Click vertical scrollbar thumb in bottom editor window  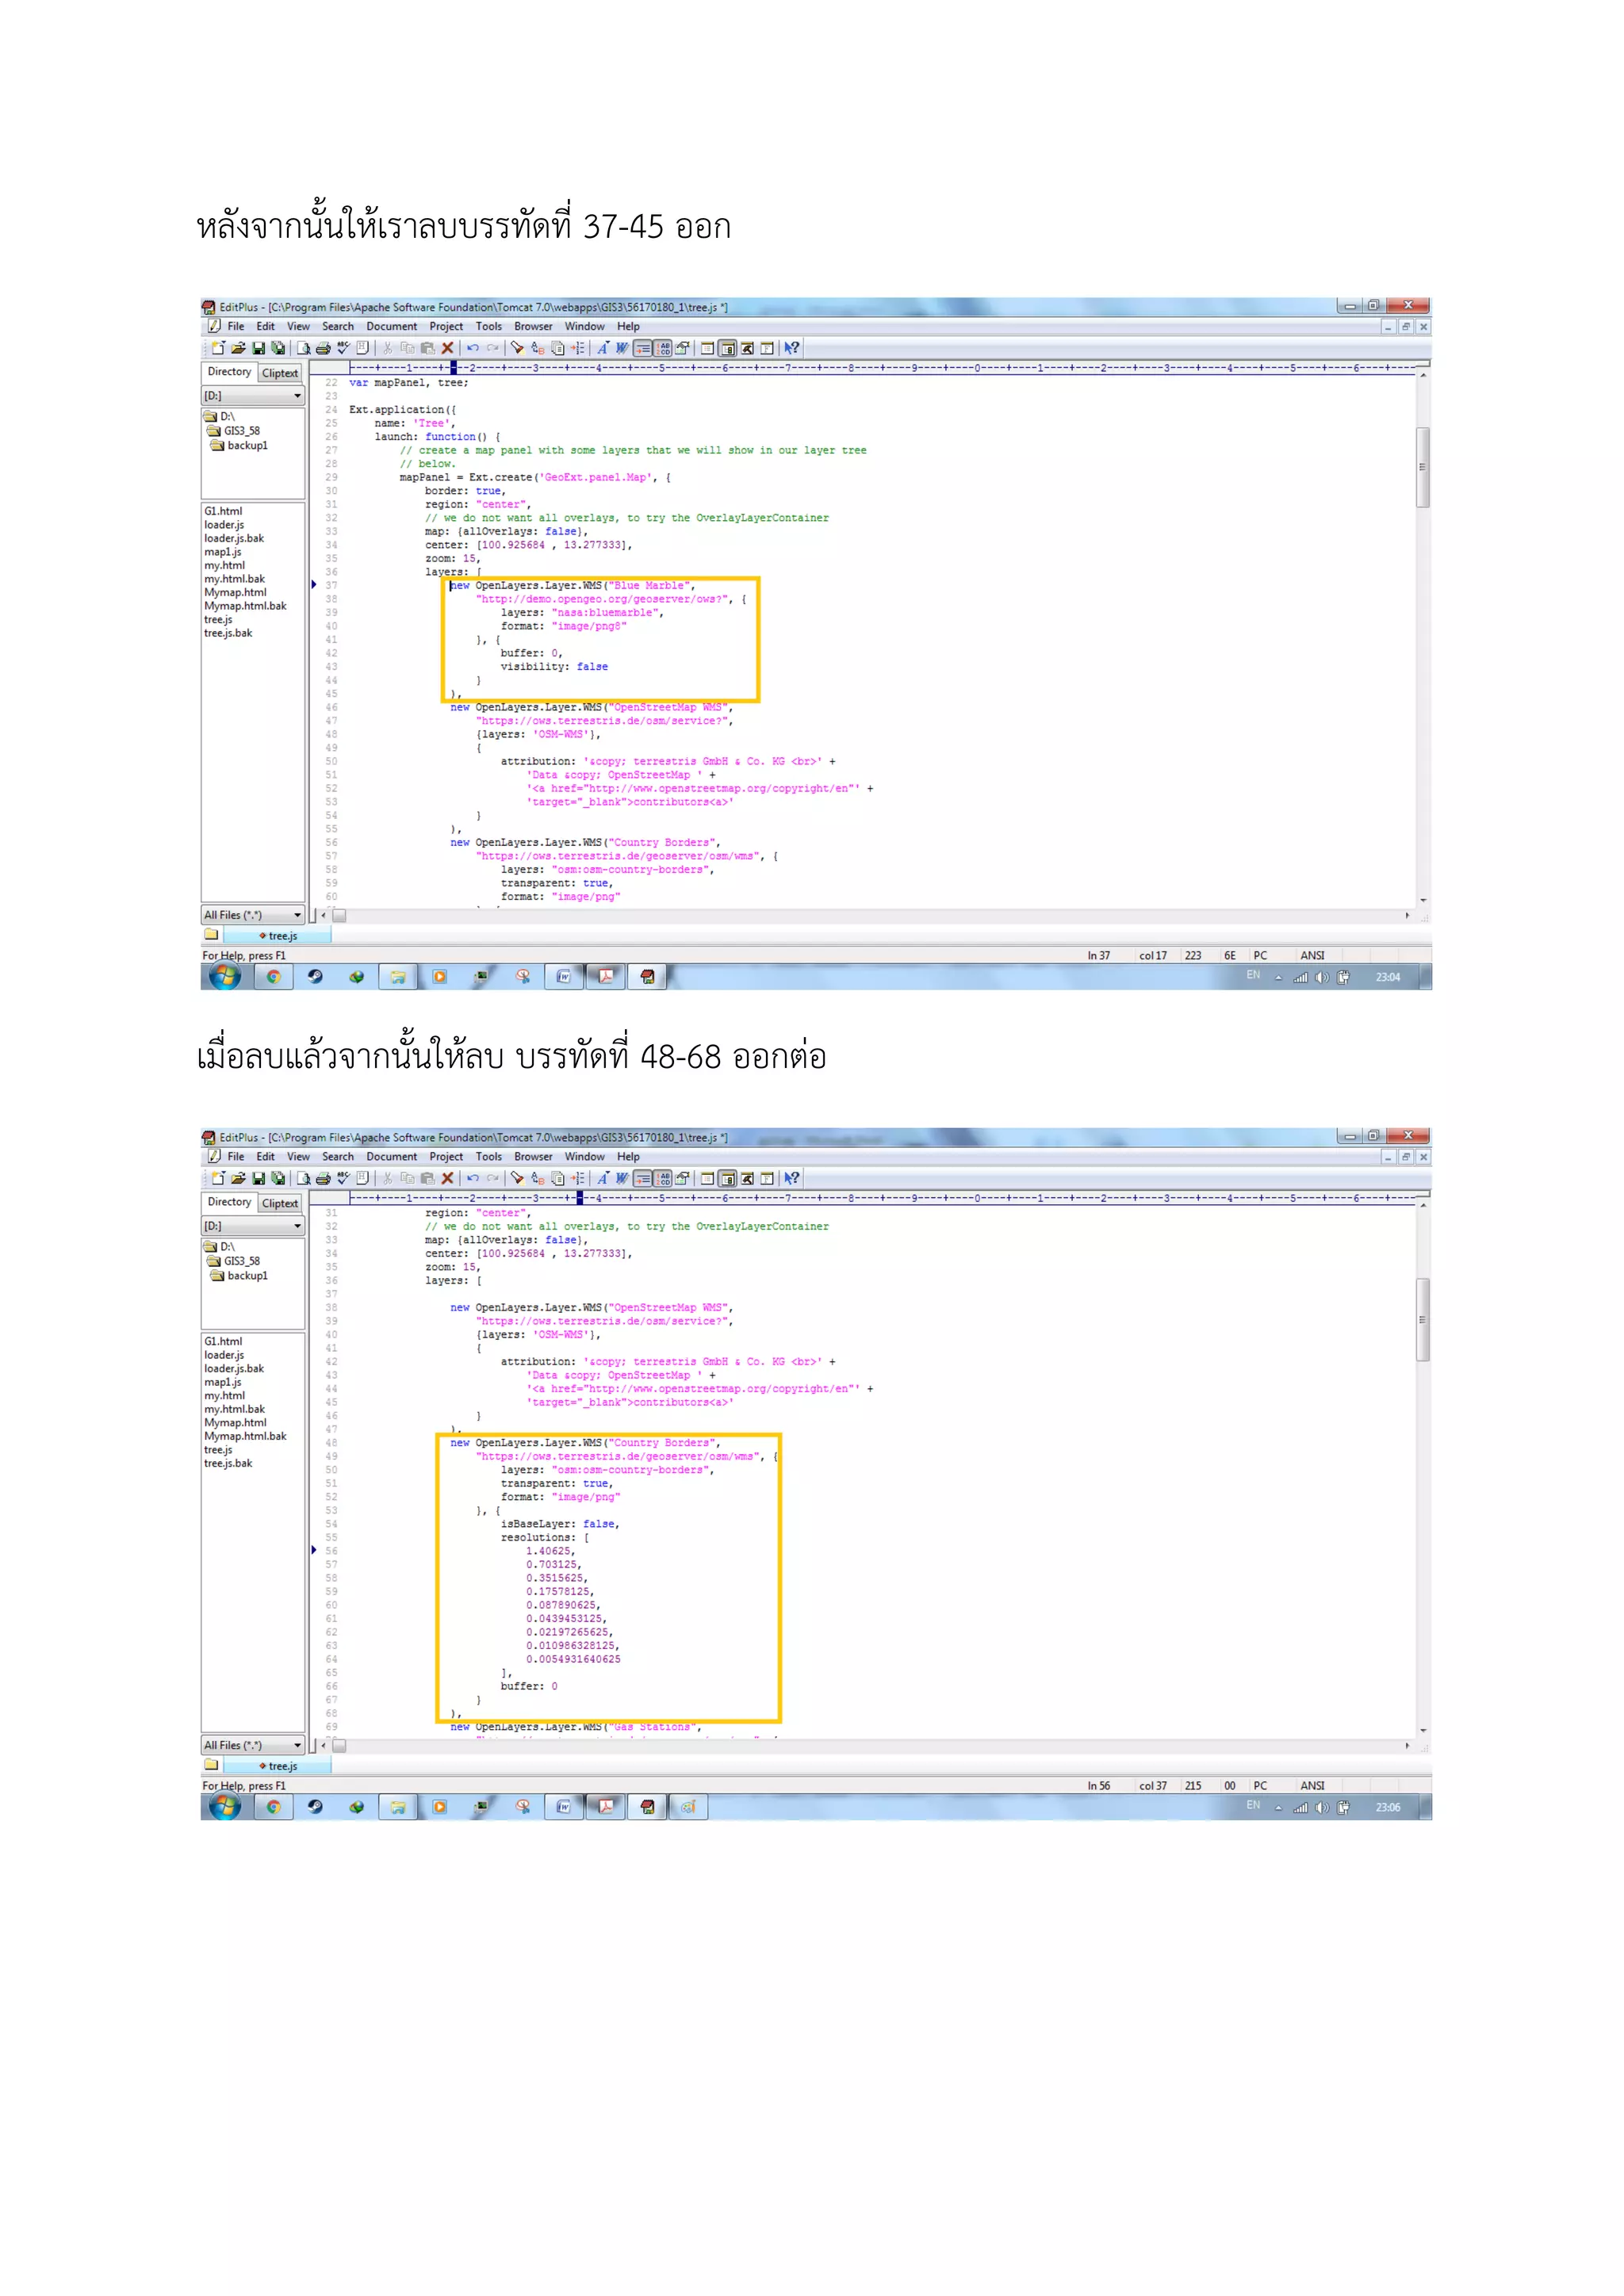coord(1422,1319)
